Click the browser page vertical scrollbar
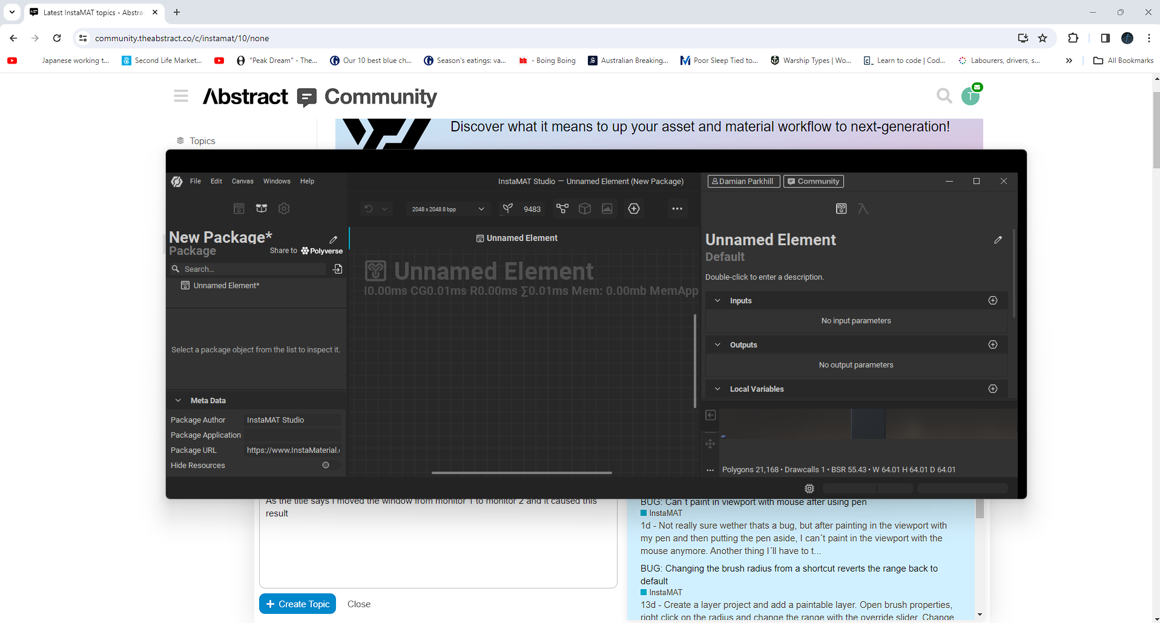The height and width of the screenshot is (623, 1160). (x=1156, y=130)
